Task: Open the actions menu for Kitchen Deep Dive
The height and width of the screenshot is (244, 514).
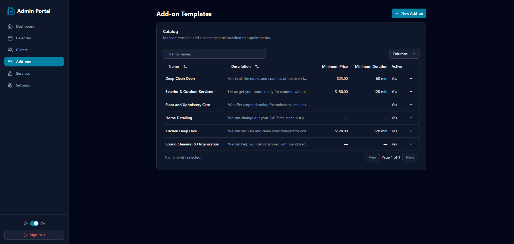Action: (x=412, y=131)
